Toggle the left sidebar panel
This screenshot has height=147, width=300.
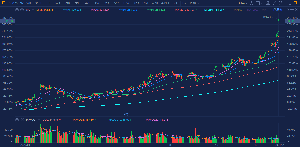point(3,3)
